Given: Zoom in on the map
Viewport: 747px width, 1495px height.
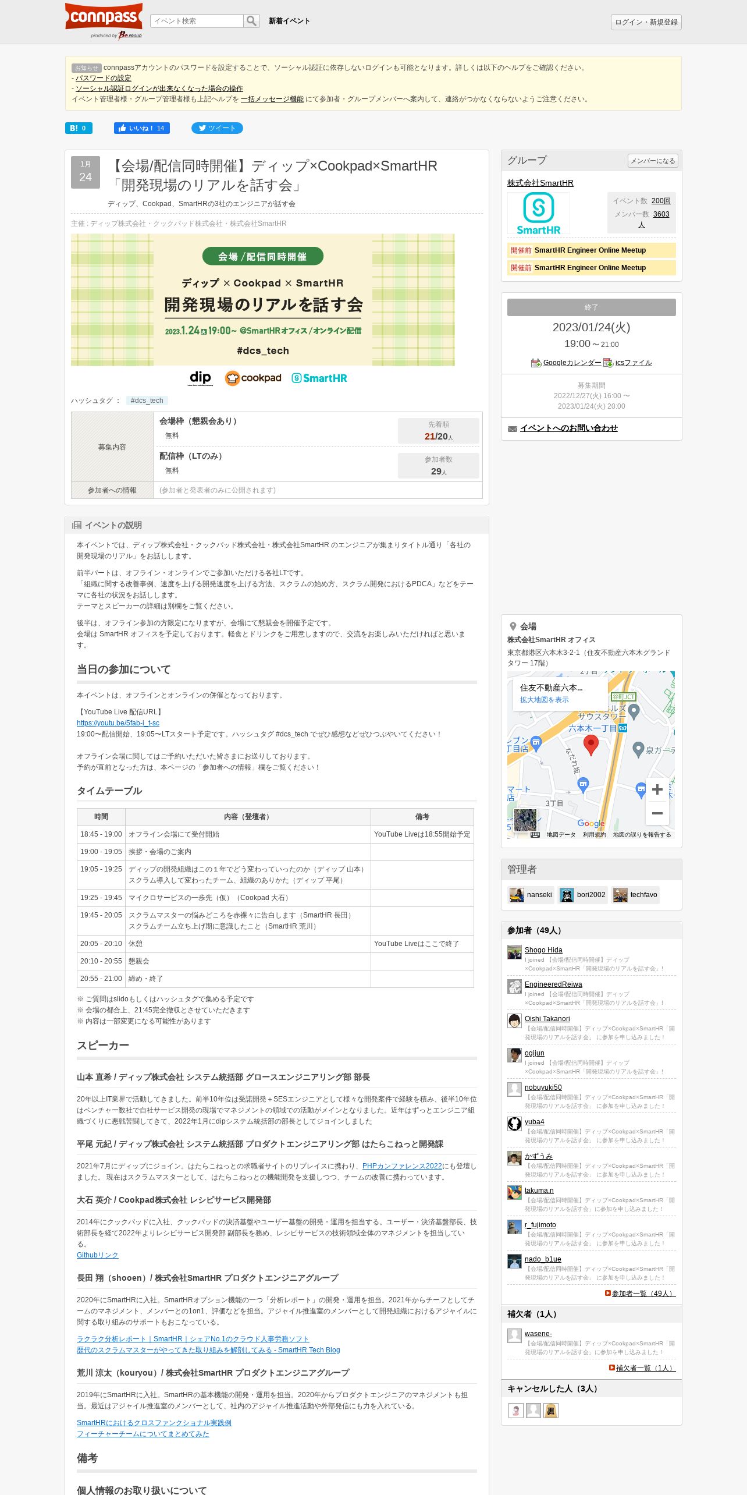Looking at the screenshot, I should click(657, 789).
